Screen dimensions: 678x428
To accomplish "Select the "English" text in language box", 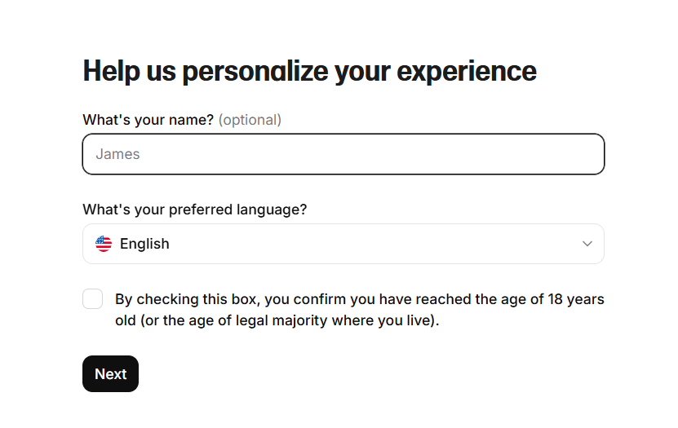I will (144, 244).
